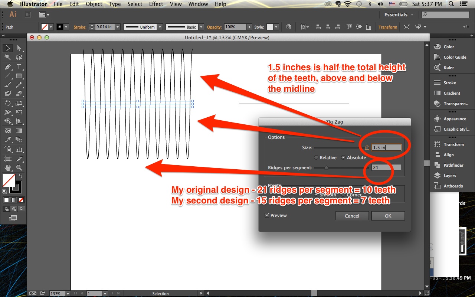Click OK in the Zig Zag dialog
The height and width of the screenshot is (297, 475).
tap(388, 216)
